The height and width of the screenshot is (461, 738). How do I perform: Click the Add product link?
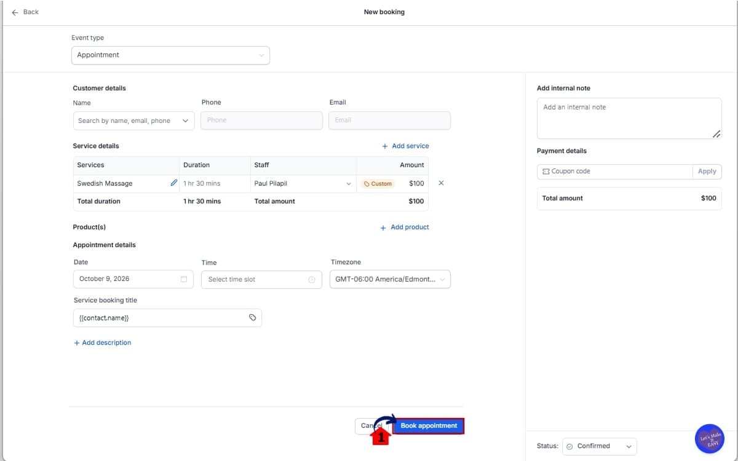click(405, 227)
